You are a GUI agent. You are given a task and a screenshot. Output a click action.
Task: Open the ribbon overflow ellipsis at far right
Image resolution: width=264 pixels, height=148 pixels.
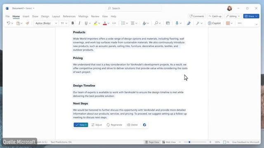tap(240, 23)
